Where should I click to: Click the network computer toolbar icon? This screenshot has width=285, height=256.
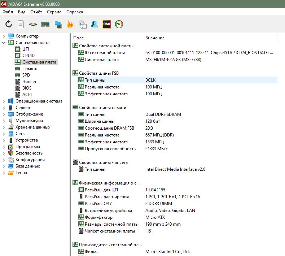click(58, 25)
